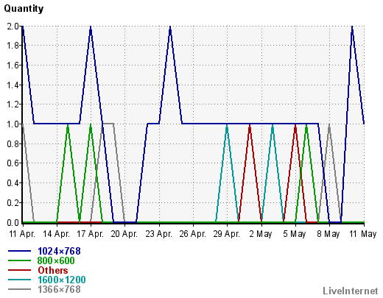The width and height of the screenshot is (383, 298).
Task: Click the 11 May date axis label
Action: tap(362, 234)
